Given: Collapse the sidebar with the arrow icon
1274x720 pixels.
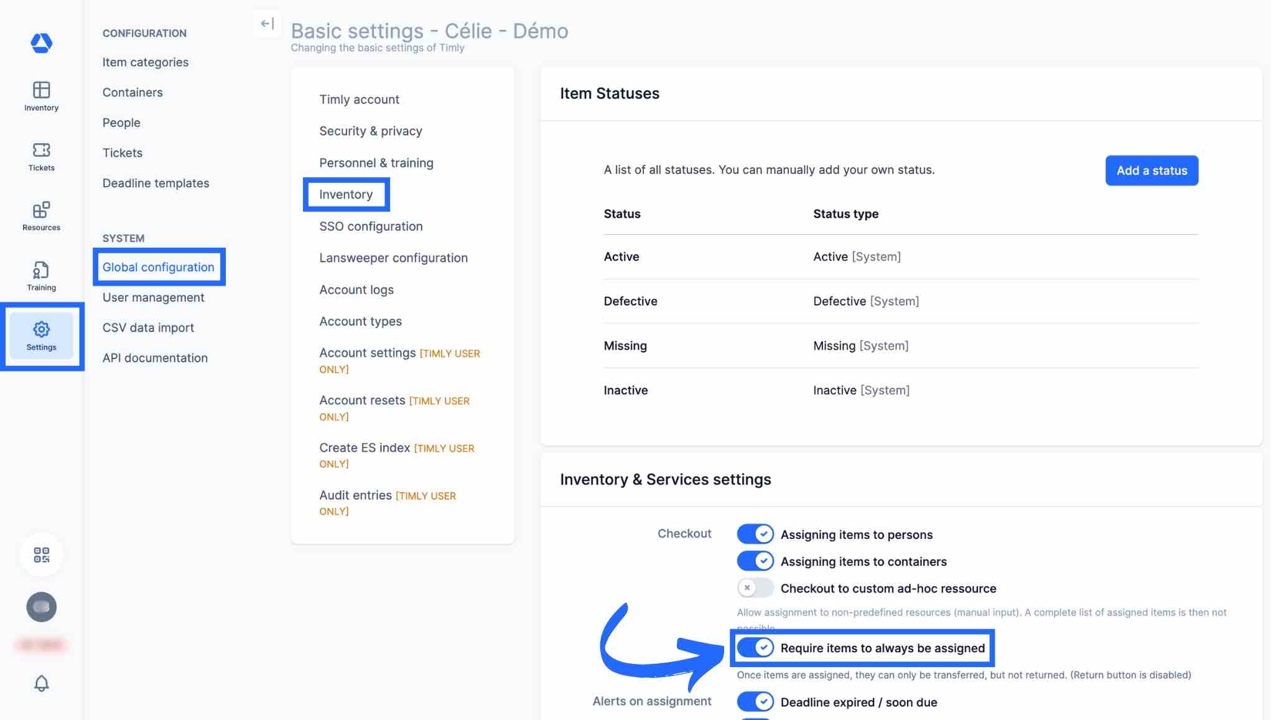Looking at the screenshot, I should tap(267, 24).
